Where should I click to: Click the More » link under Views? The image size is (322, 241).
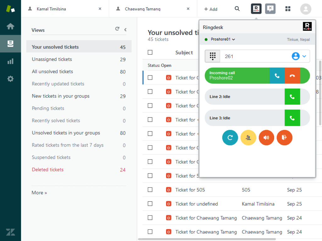click(39, 193)
